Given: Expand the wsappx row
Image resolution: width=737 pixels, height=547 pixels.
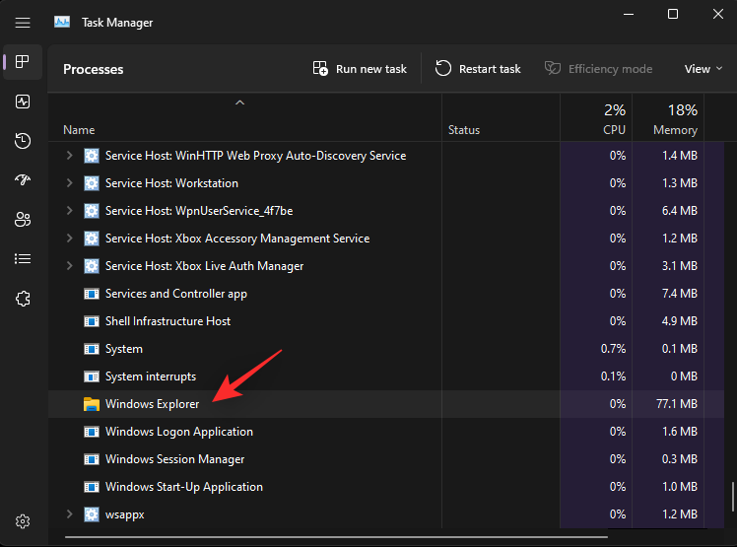Looking at the screenshot, I should [70, 514].
